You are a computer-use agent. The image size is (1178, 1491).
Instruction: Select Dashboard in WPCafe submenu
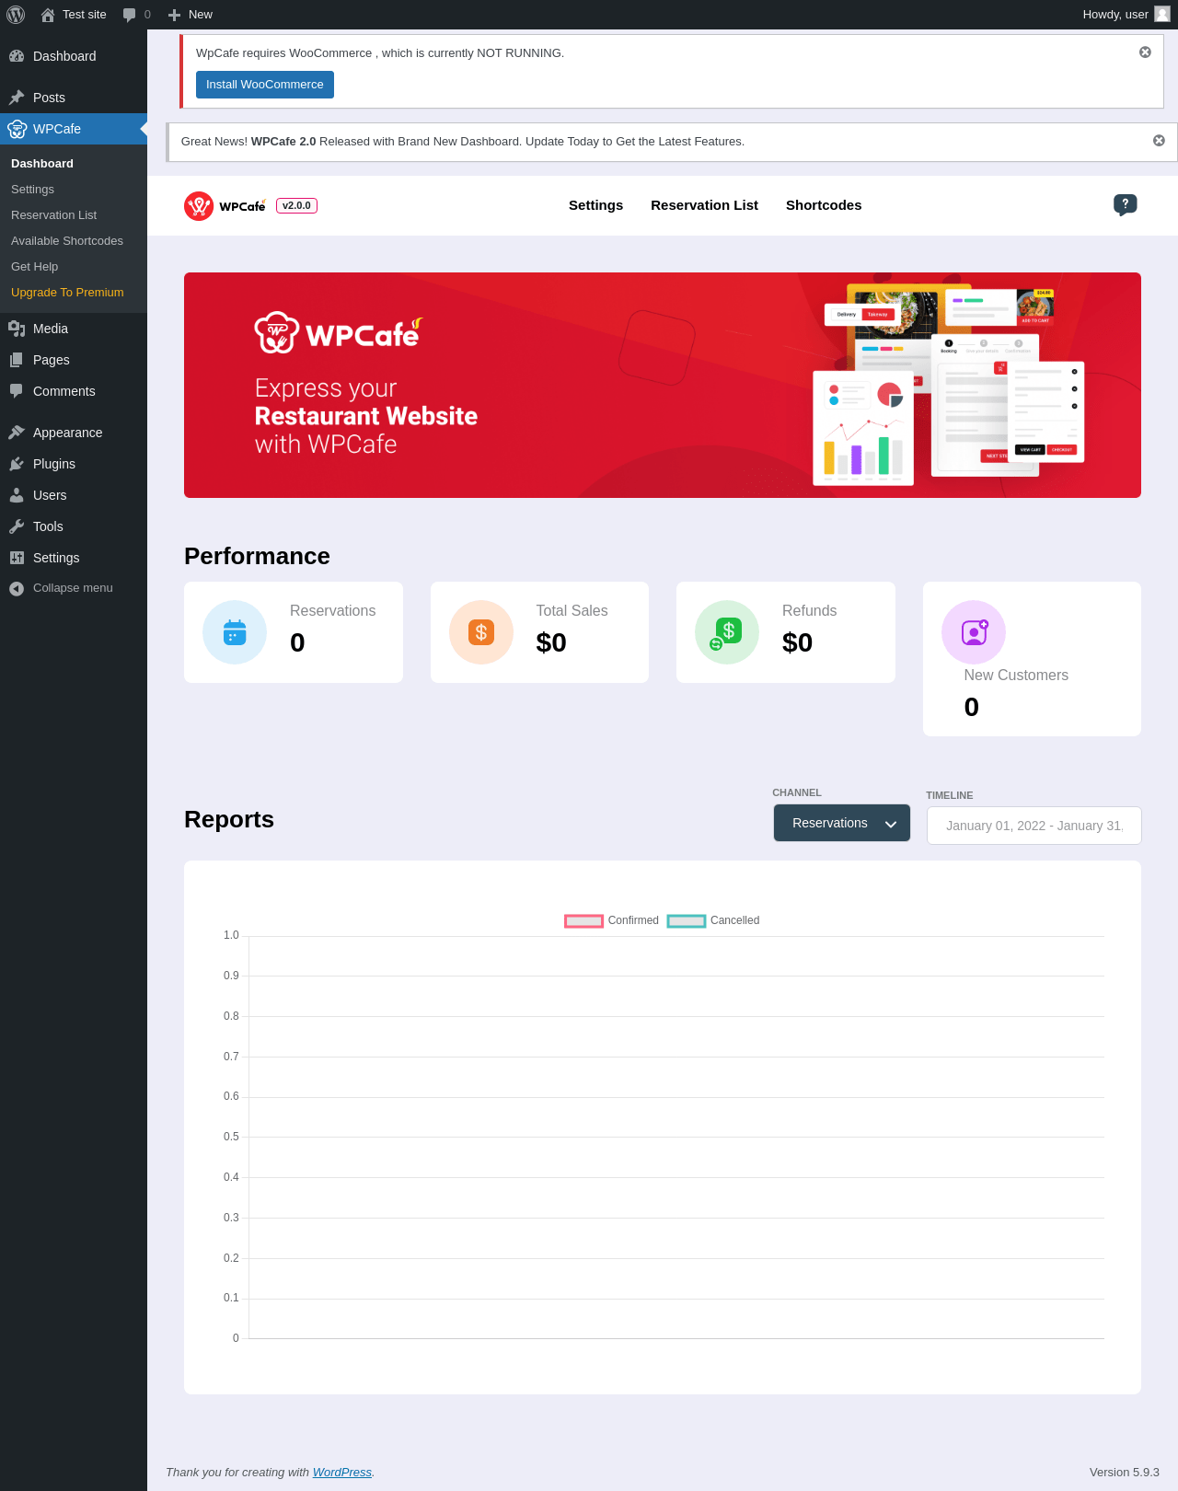42,164
